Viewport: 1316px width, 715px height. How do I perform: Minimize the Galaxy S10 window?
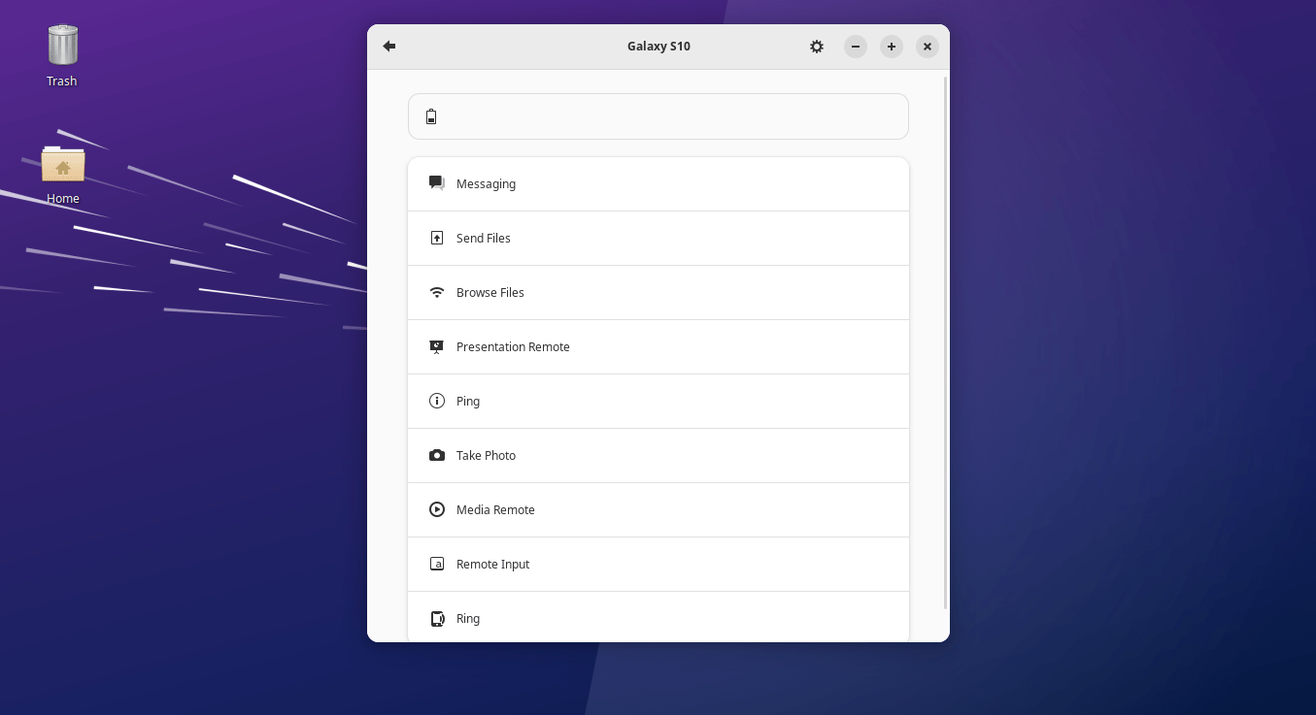[x=856, y=47]
